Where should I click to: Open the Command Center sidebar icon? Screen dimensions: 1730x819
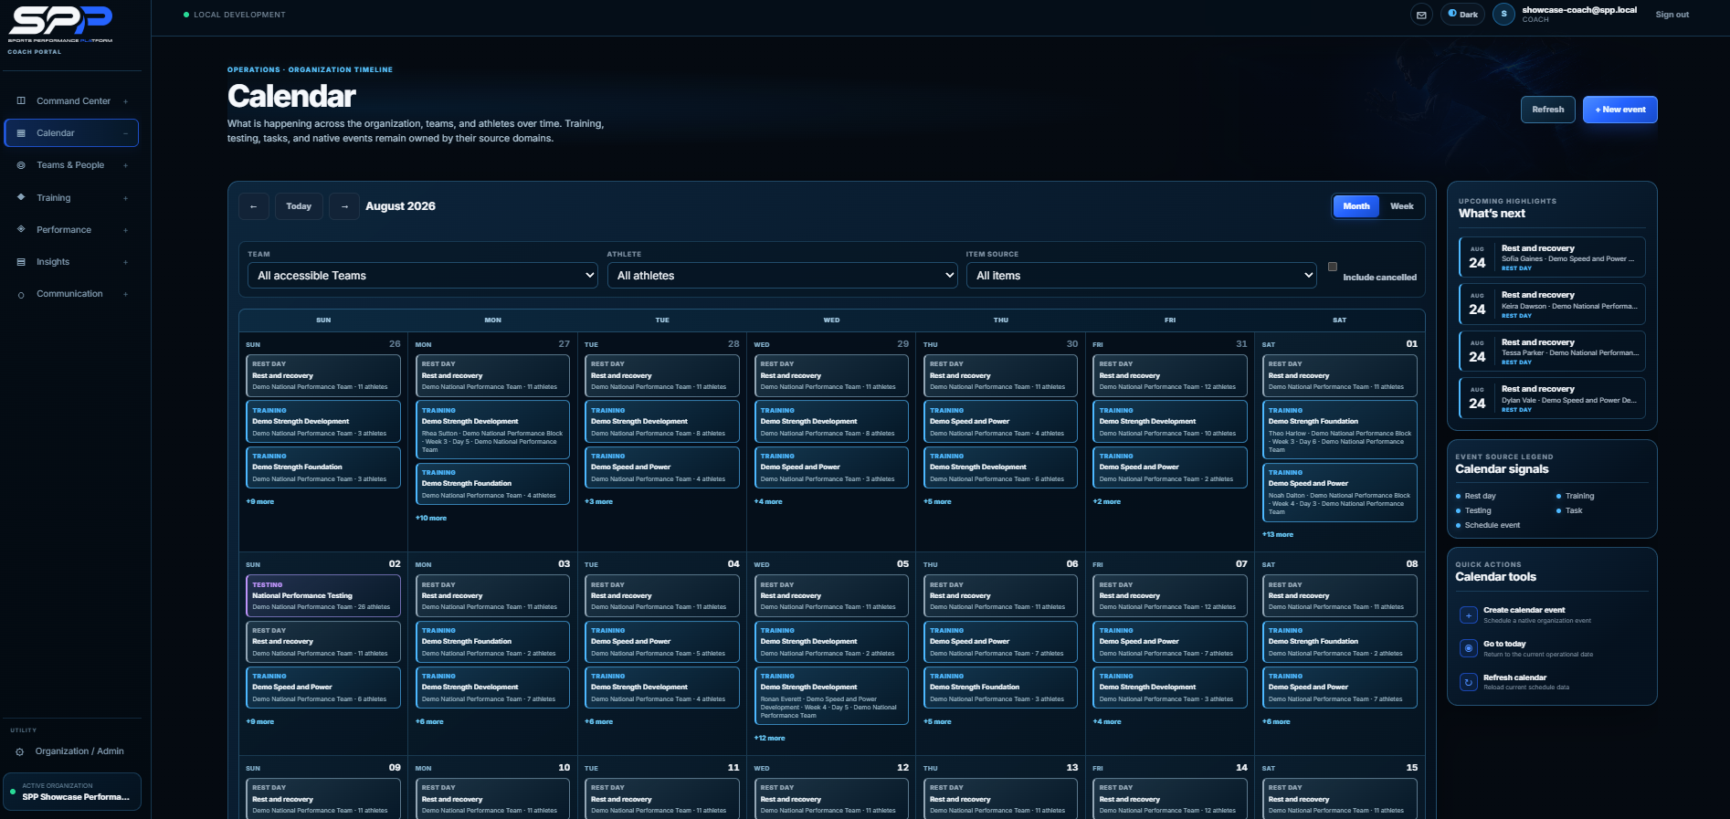pos(21,101)
